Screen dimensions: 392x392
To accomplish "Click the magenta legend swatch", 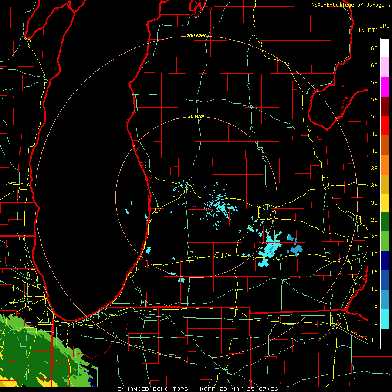I will click(x=385, y=87).
